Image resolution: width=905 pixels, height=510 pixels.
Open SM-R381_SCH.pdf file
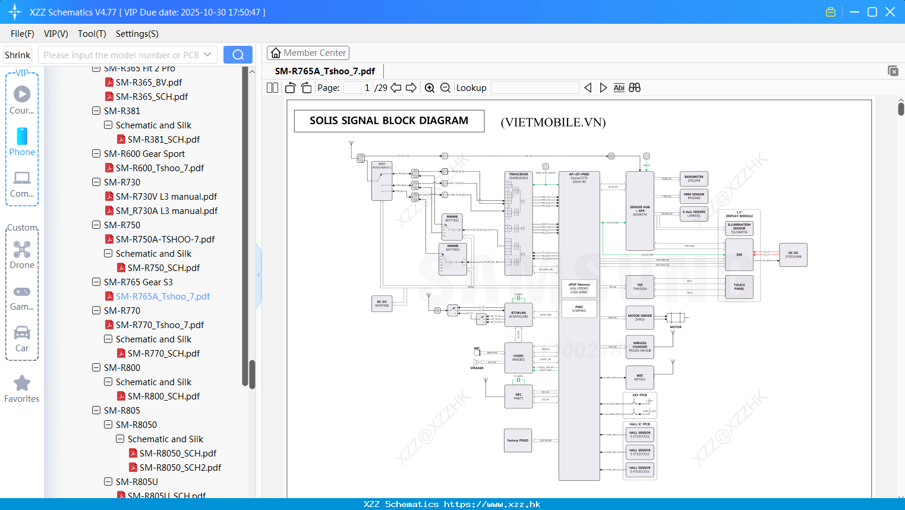coord(163,139)
